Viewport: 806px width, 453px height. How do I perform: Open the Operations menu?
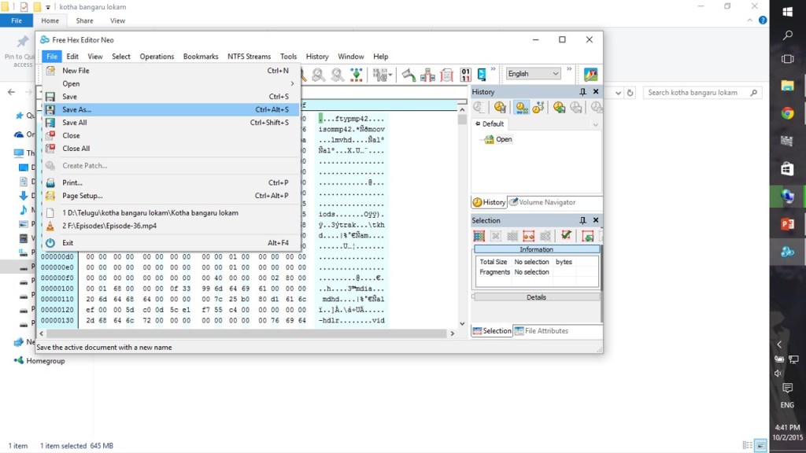[x=157, y=57]
